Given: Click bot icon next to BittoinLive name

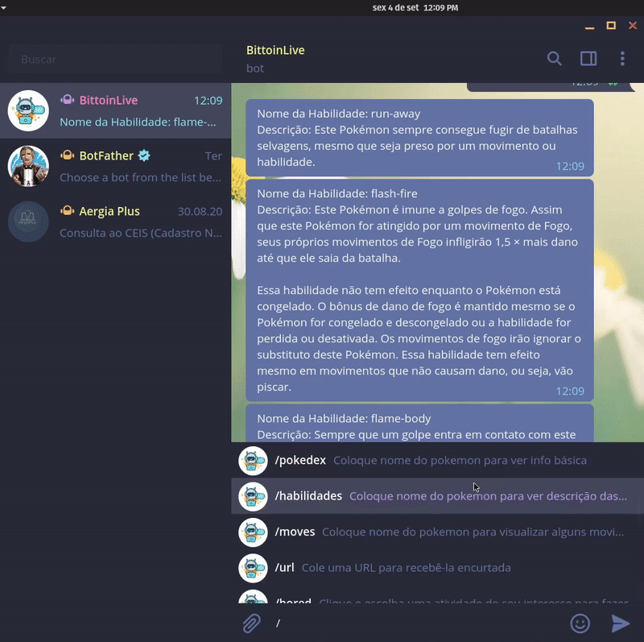Looking at the screenshot, I should click(x=68, y=100).
